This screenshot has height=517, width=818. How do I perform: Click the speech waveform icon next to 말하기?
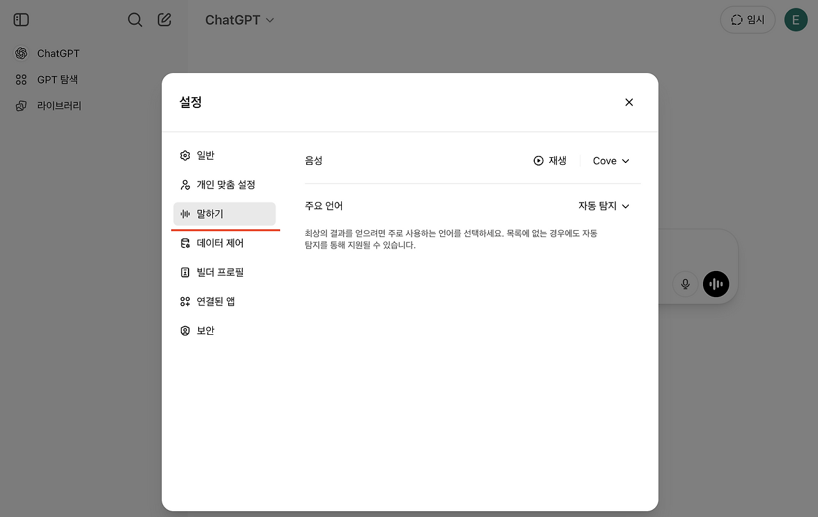pos(185,213)
